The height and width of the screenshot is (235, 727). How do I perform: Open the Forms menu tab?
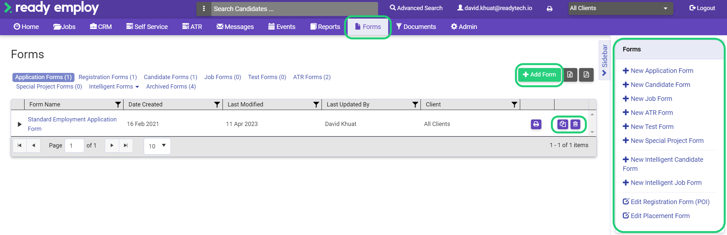(x=368, y=27)
